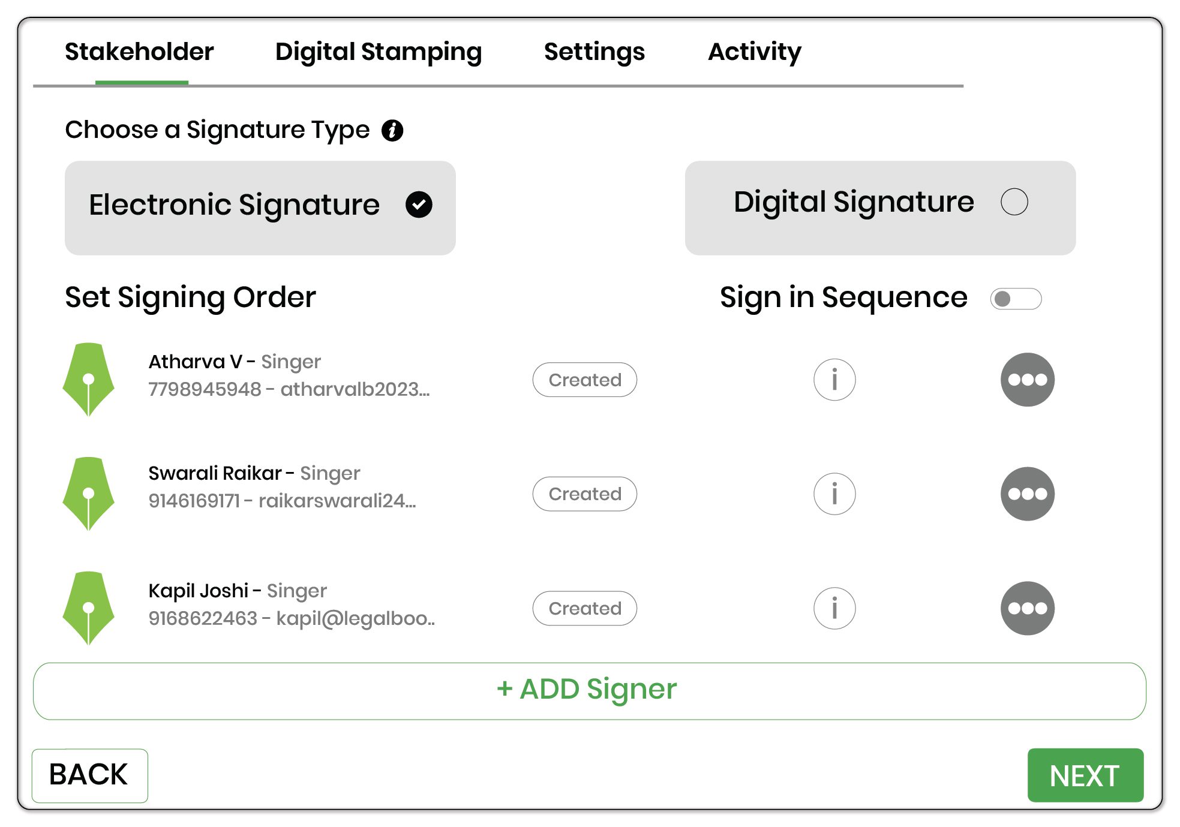Enable the Sign in Sequence toggle

click(x=1016, y=299)
